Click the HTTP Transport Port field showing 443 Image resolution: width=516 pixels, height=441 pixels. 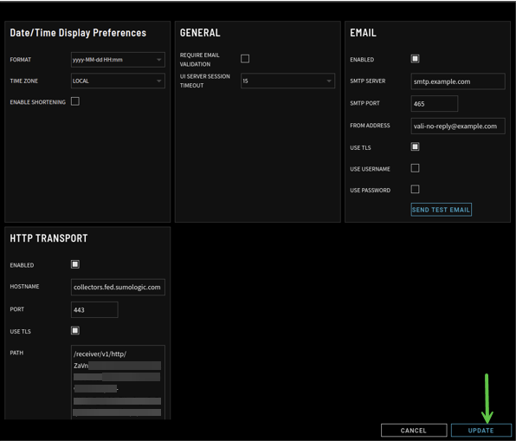(94, 310)
